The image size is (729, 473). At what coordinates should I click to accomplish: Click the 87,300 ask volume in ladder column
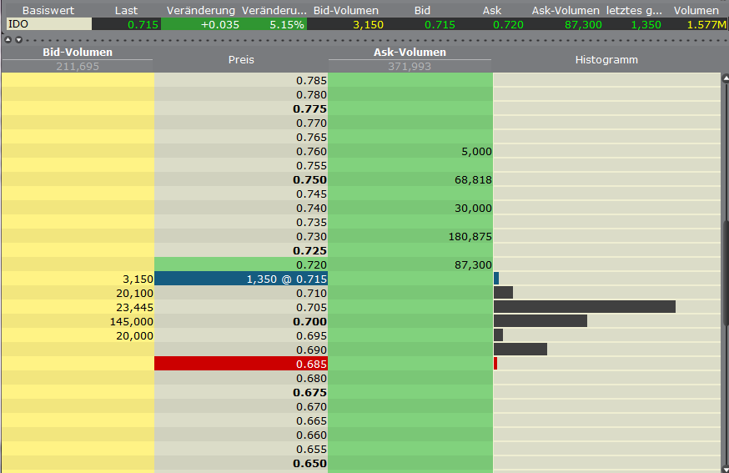(473, 265)
